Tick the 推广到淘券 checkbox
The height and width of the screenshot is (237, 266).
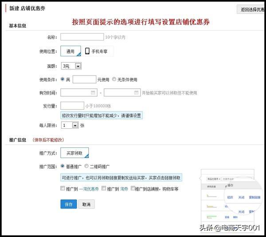pos(104,189)
